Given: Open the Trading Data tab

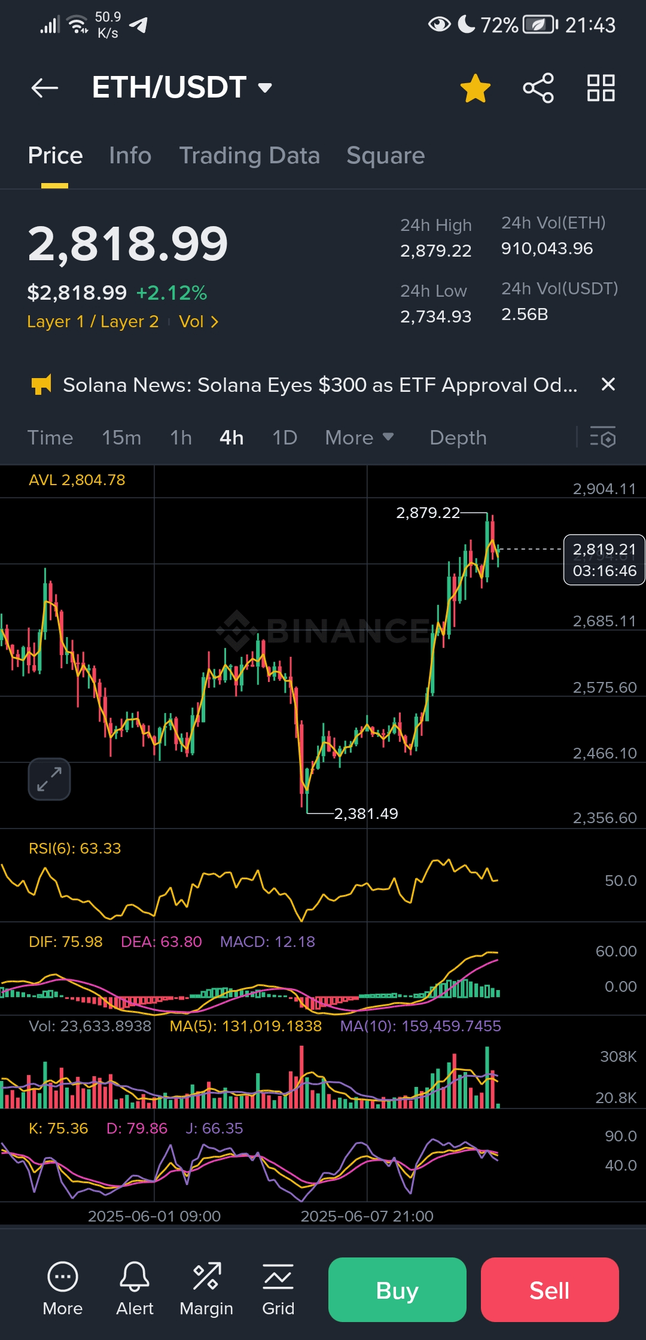Looking at the screenshot, I should (x=249, y=156).
